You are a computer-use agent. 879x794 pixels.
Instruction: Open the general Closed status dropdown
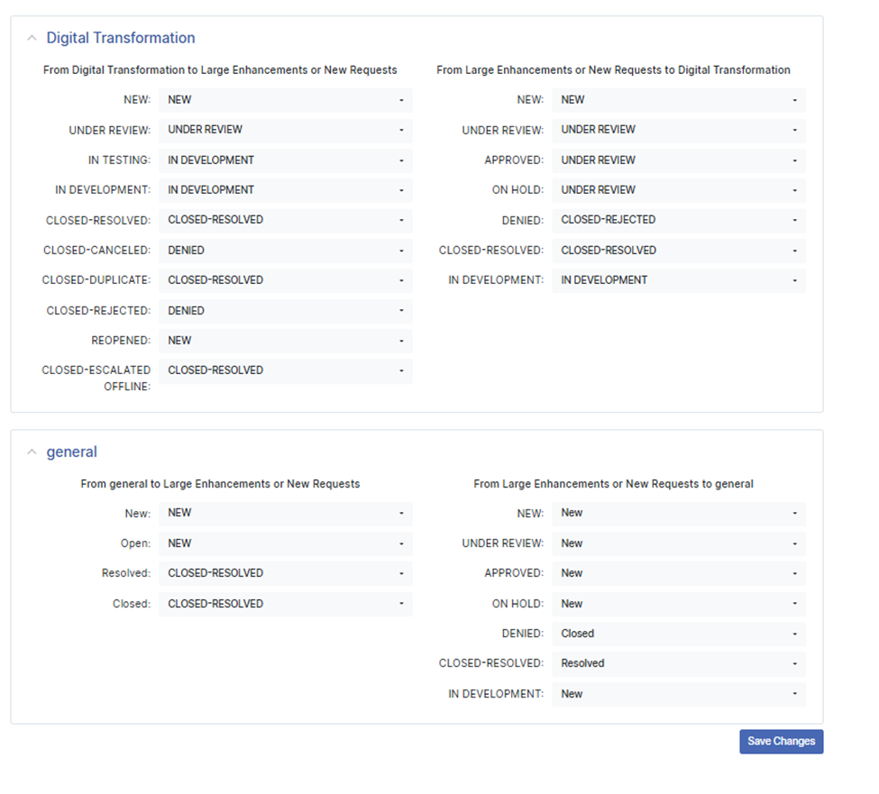286,604
